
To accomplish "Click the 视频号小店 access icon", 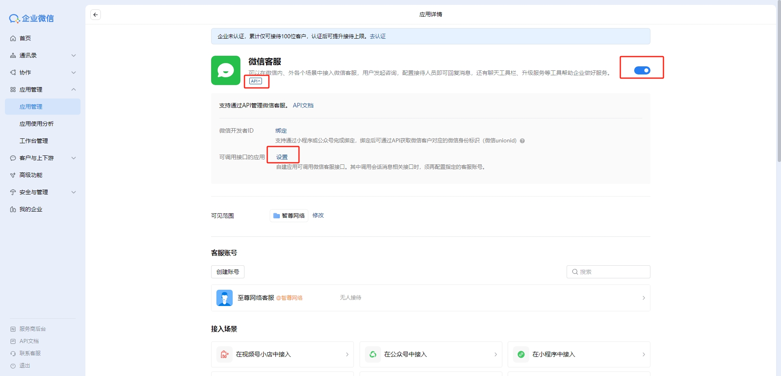I will [x=224, y=354].
